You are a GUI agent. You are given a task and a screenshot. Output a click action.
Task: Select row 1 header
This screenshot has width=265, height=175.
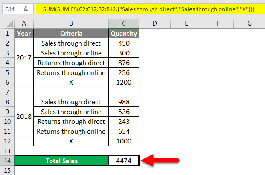(x=7, y=33)
